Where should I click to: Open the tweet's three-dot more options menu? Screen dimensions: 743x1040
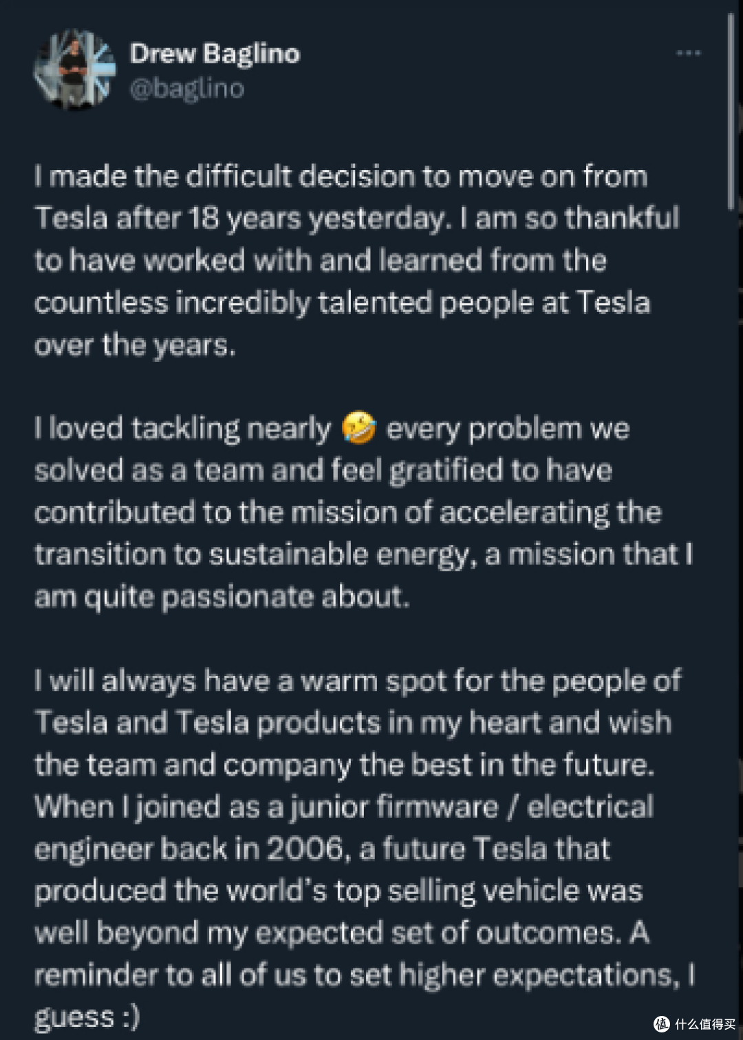(x=688, y=53)
